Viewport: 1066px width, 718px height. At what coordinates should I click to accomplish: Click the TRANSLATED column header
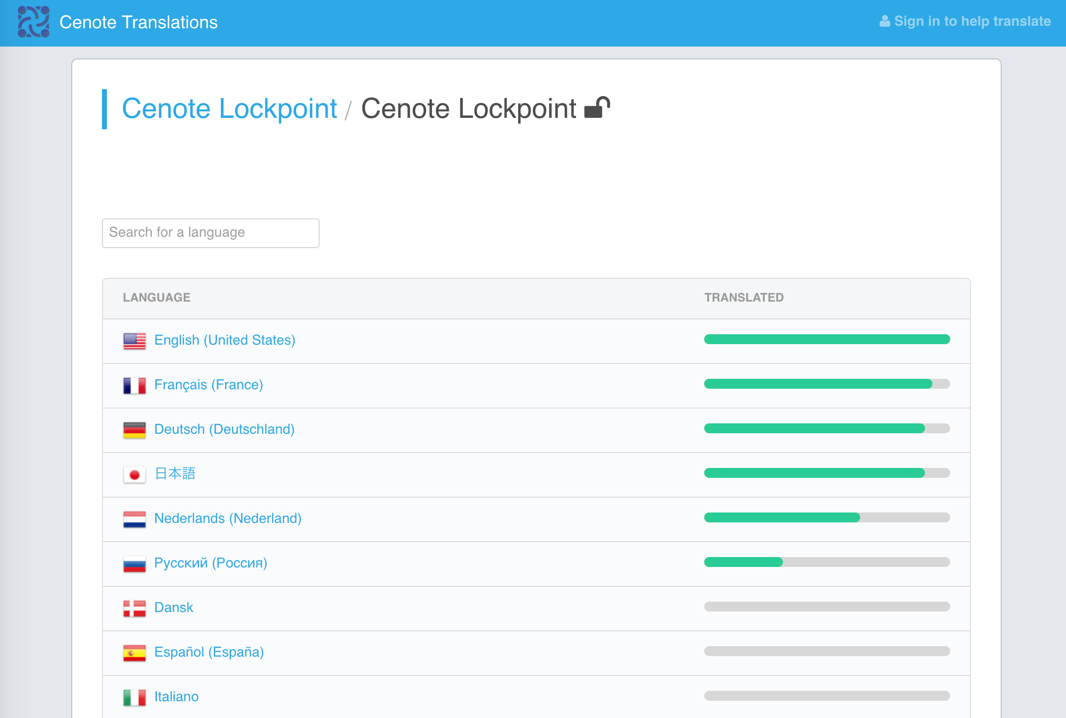(x=744, y=297)
